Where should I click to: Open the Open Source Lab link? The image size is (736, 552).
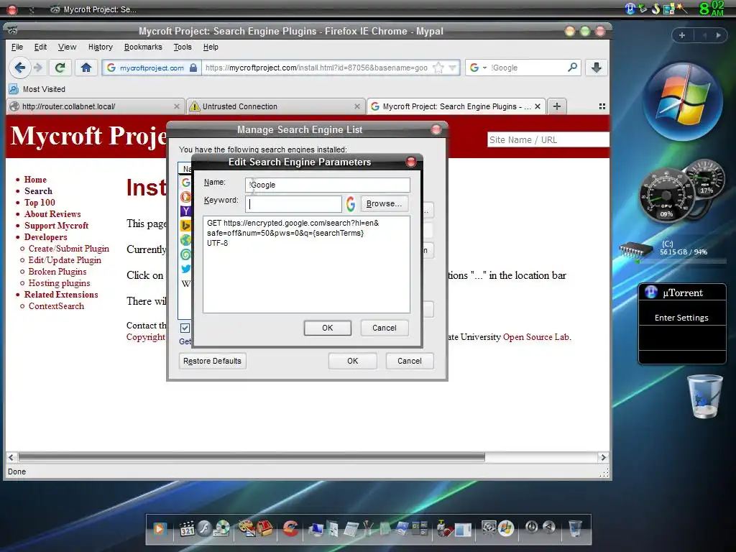pyautogui.click(x=536, y=337)
